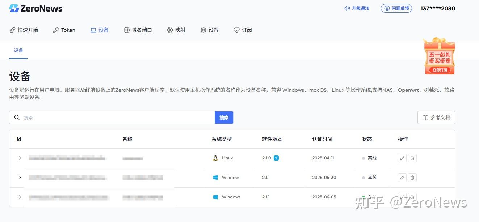Switch to the 域名端口 tab

138,30
